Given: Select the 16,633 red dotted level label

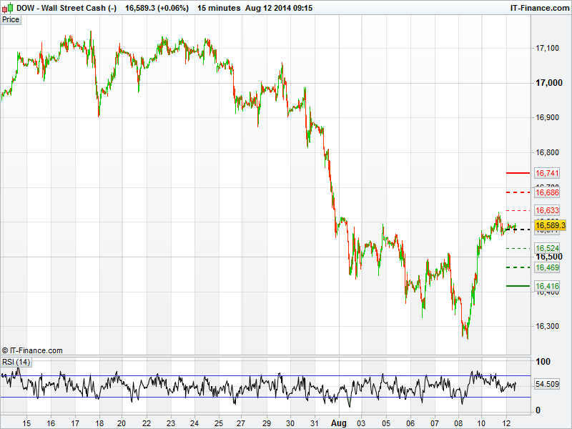Looking at the screenshot, I should [547, 210].
